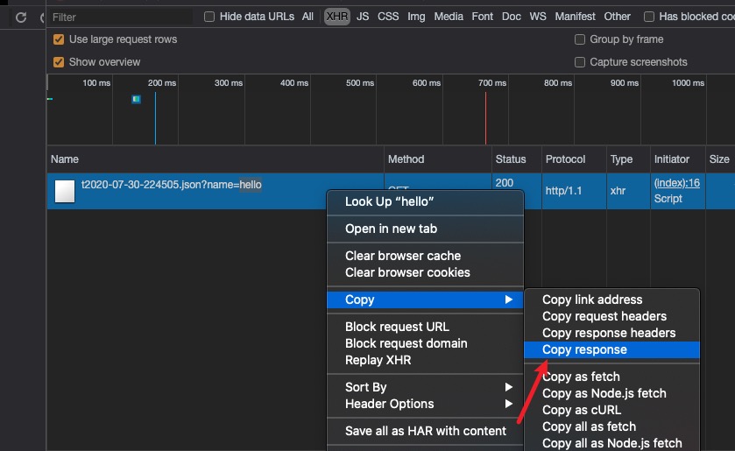
Task: Click the Filter text input
Action: [121, 18]
